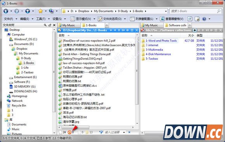The height and width of the screenshot is (142, 225).
Task: Open 显示模式(V) display mode button
Action: pyautogui.click(x=81, y=19)
